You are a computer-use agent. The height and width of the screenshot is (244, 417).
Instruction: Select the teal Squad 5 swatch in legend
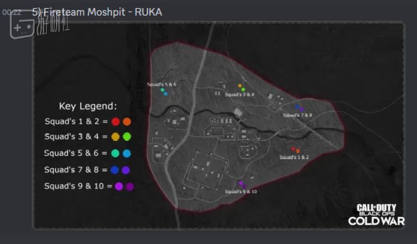point(115,153)
